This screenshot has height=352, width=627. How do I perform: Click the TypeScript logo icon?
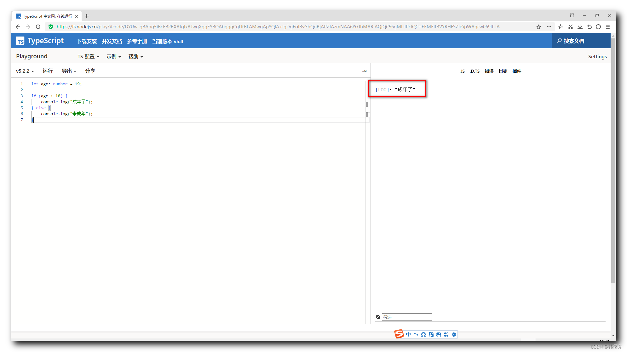click(20, 41)
